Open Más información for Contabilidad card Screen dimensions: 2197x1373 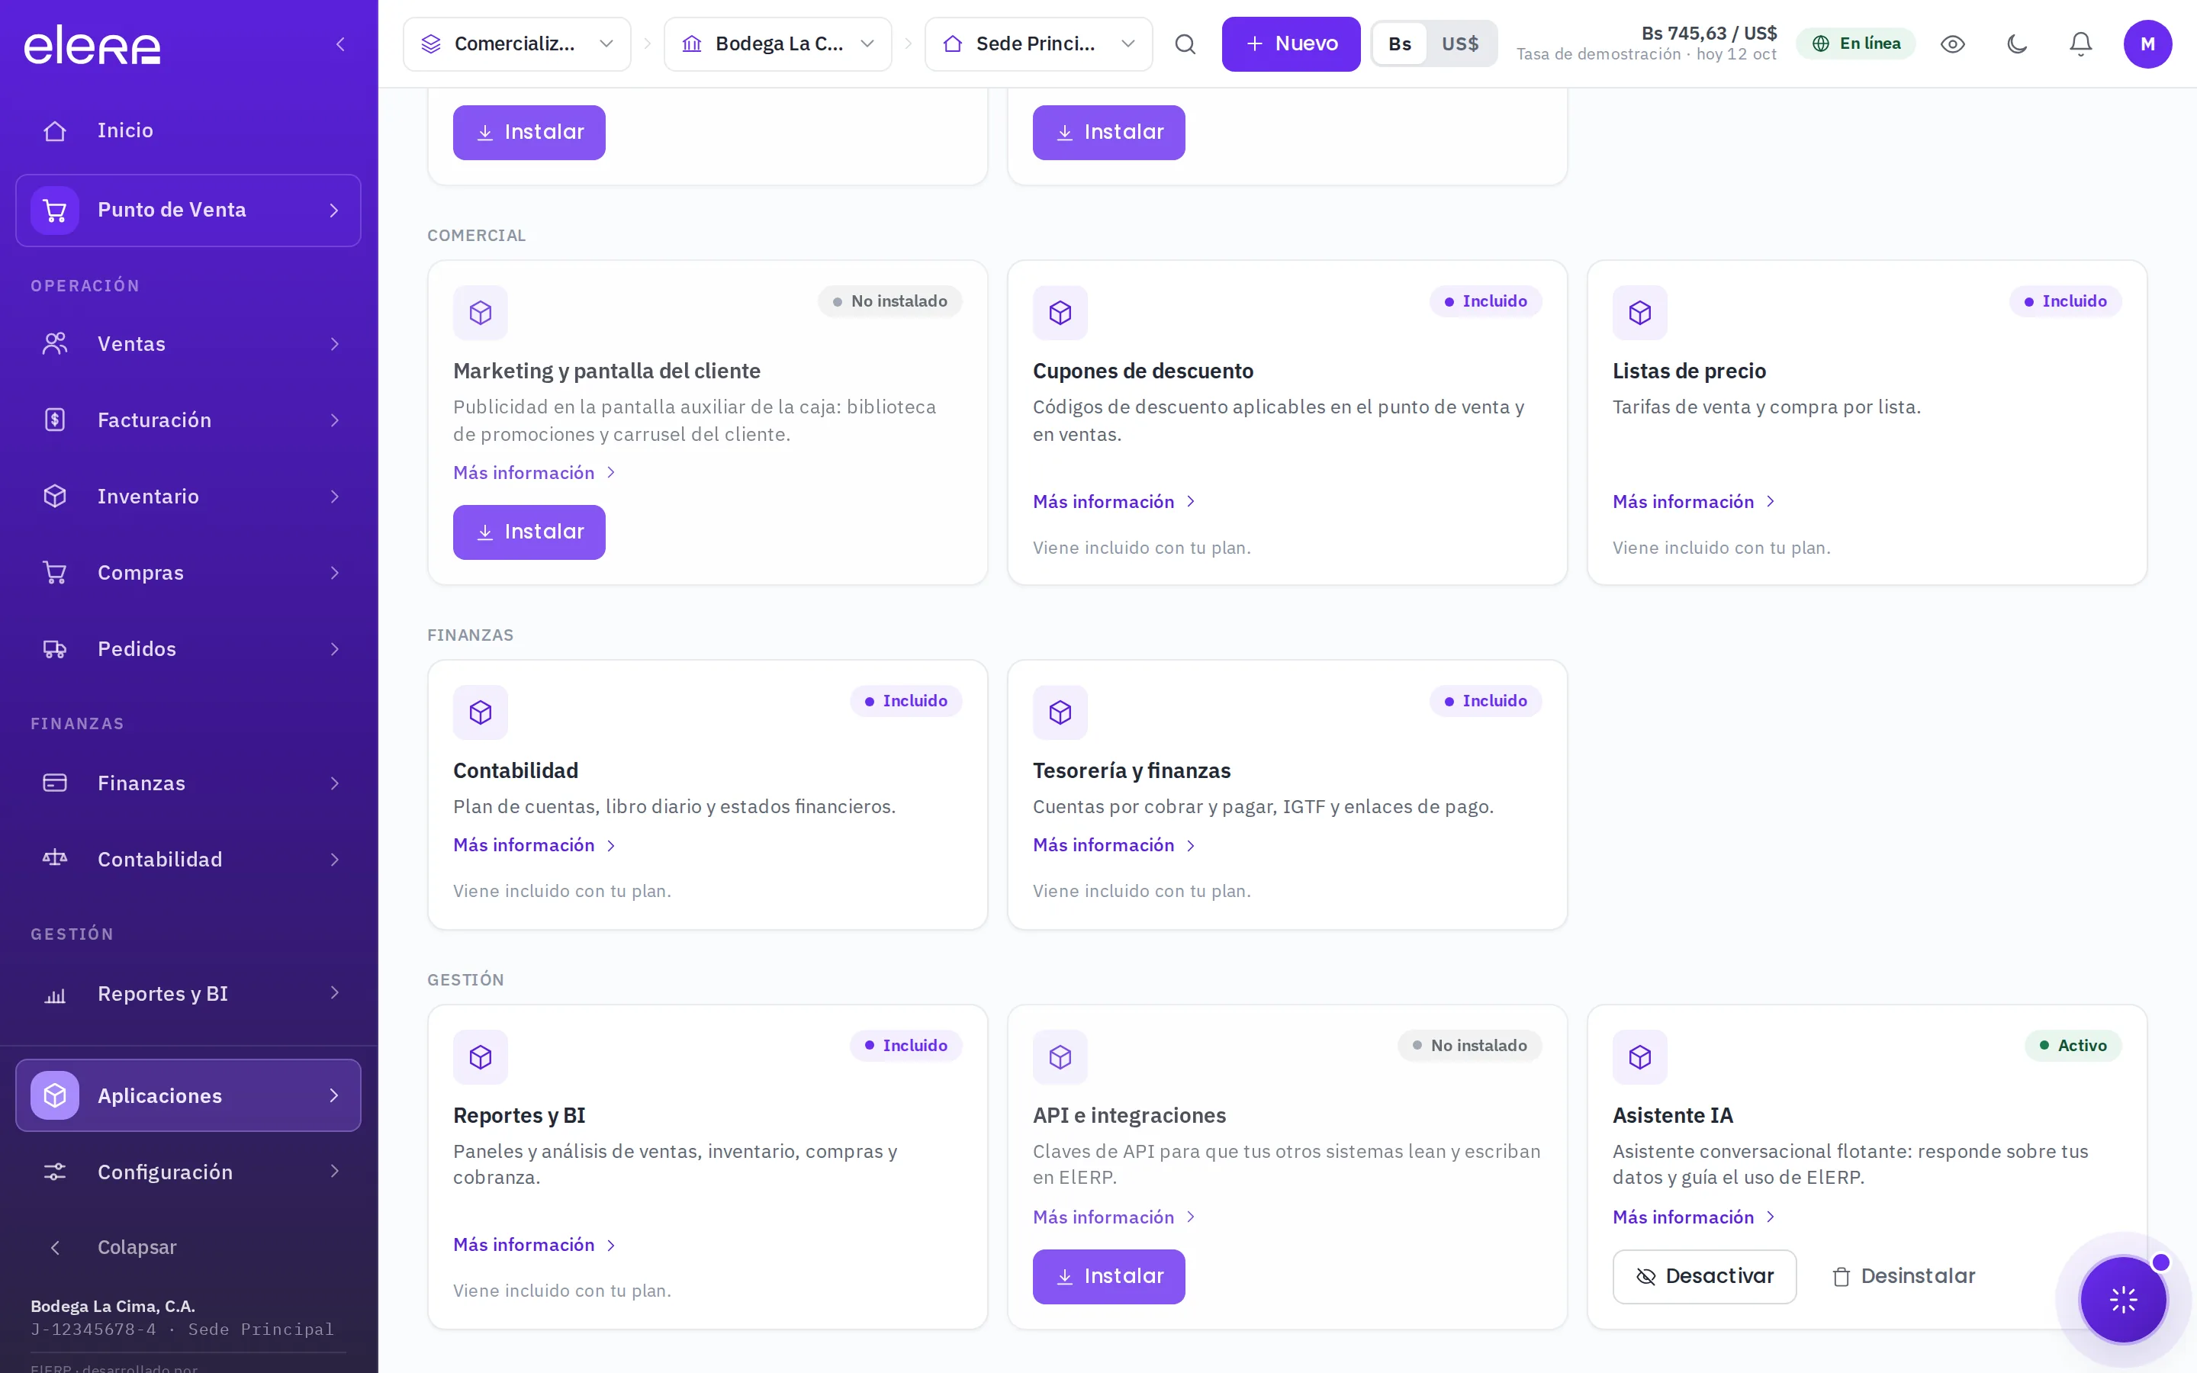tap(535, 845)
